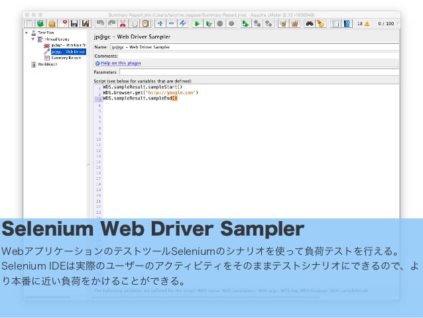Select the Summary Report tree item
This screenshot has height=318, width=423.
66,58
